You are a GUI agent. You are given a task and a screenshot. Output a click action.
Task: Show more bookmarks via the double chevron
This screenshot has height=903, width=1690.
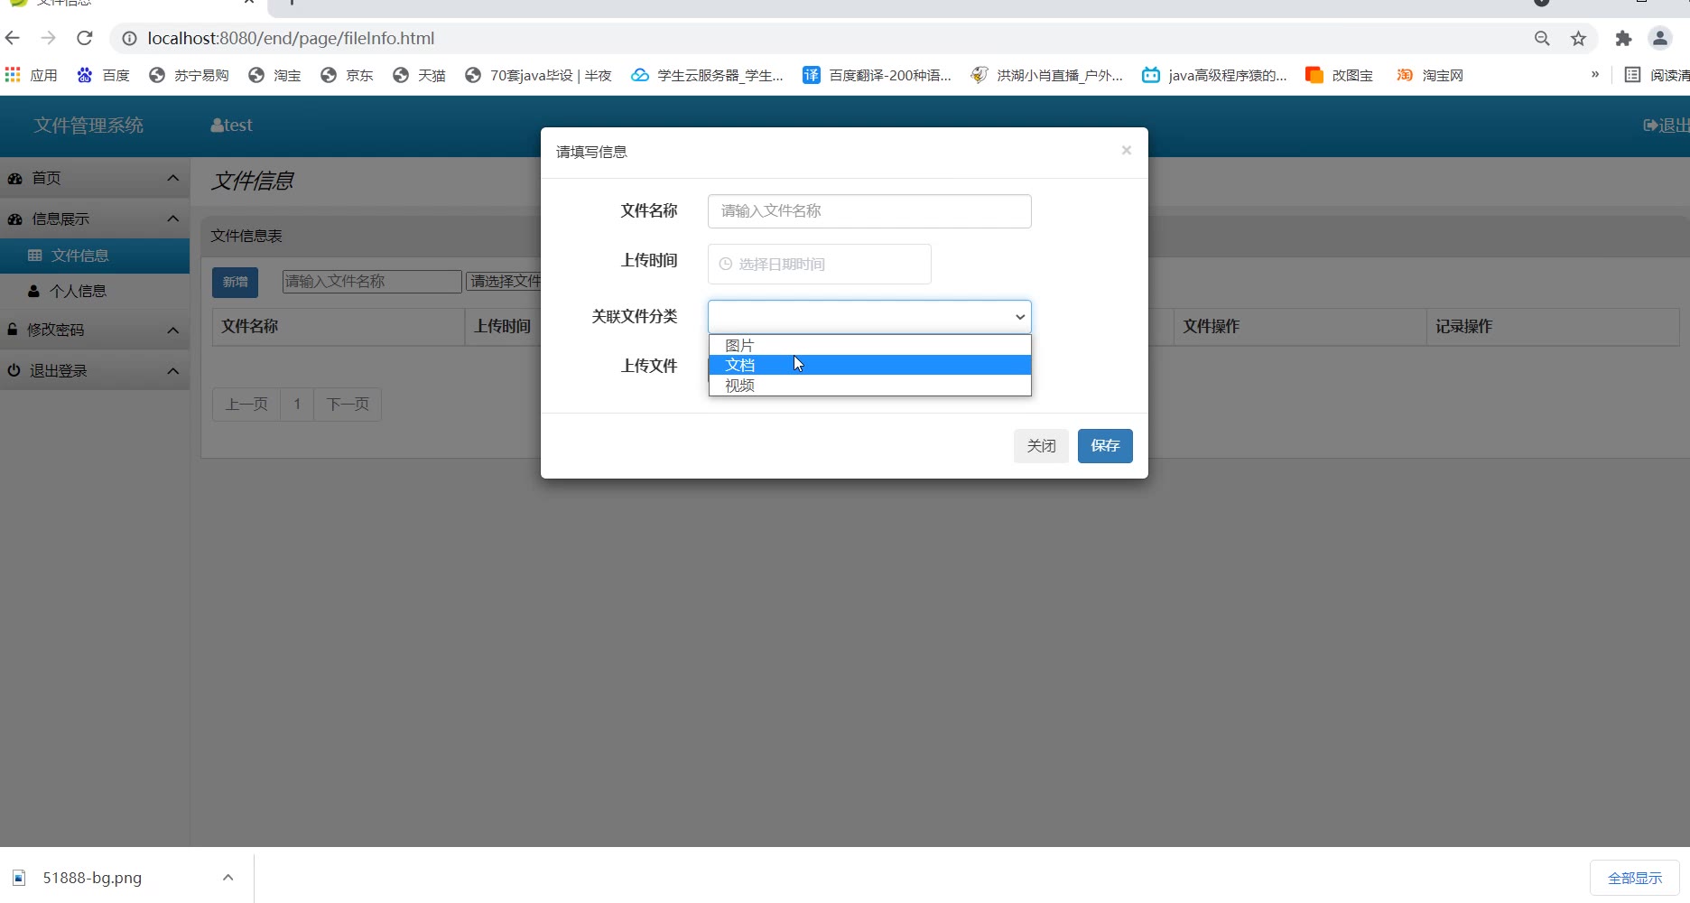pyautogui.click(x=1595, y=74)
